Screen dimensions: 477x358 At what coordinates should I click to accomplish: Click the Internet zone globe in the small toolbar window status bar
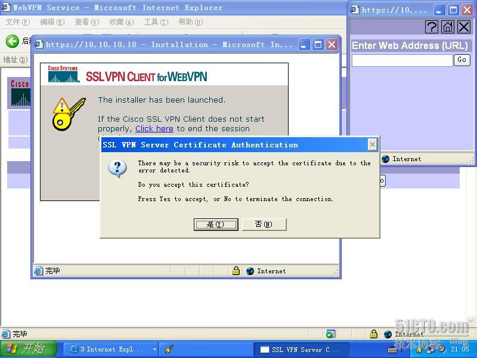coord(385,159)
